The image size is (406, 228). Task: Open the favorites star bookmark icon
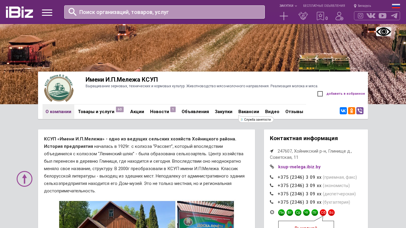(320, 16)
